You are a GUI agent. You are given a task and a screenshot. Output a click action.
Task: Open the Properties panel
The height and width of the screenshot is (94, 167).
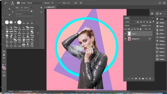(161, 59)
